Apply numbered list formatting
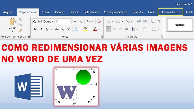The image size is (194, 109). tap(118, 21)
